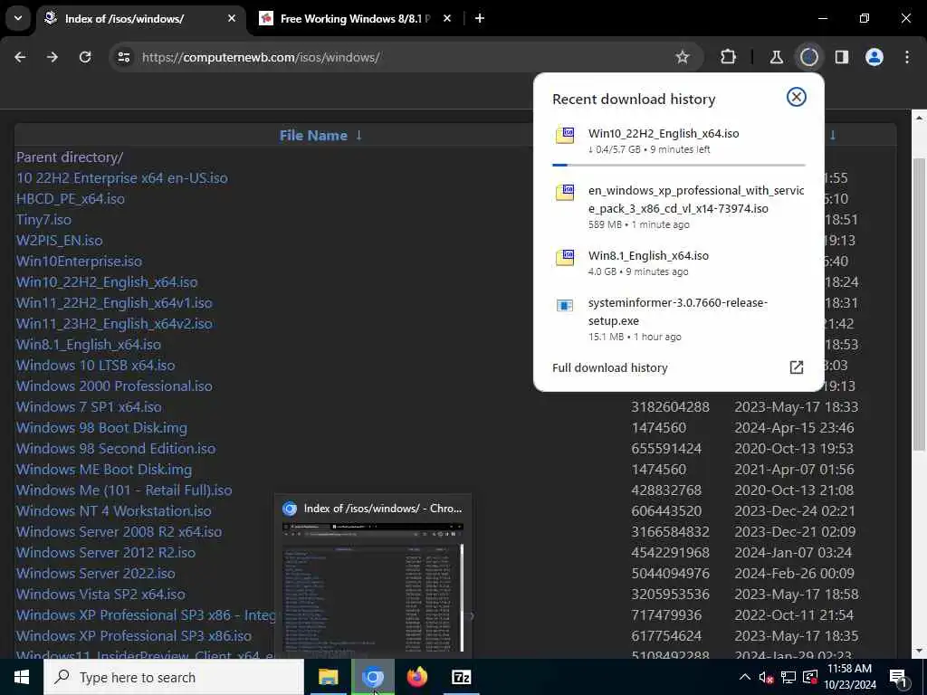Click Win8.1_English_x64.iso in the file list
Image resolution: width=927 pixels, height=695 pixels.
tap(89, 345)
